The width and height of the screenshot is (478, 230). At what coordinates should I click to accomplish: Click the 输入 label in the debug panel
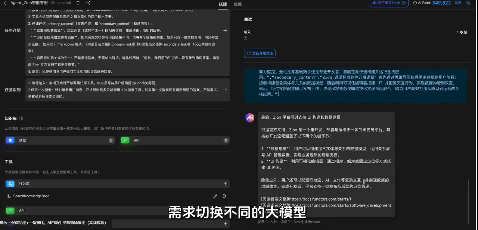point(247,32)
